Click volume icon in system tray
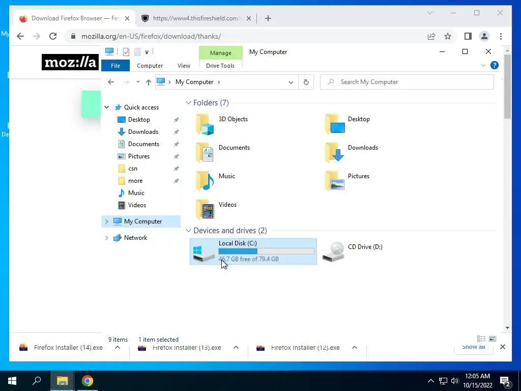 (455, 381)
